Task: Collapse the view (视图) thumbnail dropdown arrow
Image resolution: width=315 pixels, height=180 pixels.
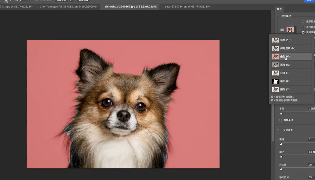Action: pyautogui.click(x=295, y=30)
